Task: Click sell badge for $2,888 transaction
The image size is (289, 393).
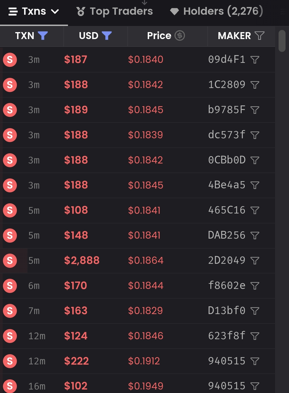Action: coord(10,261)
